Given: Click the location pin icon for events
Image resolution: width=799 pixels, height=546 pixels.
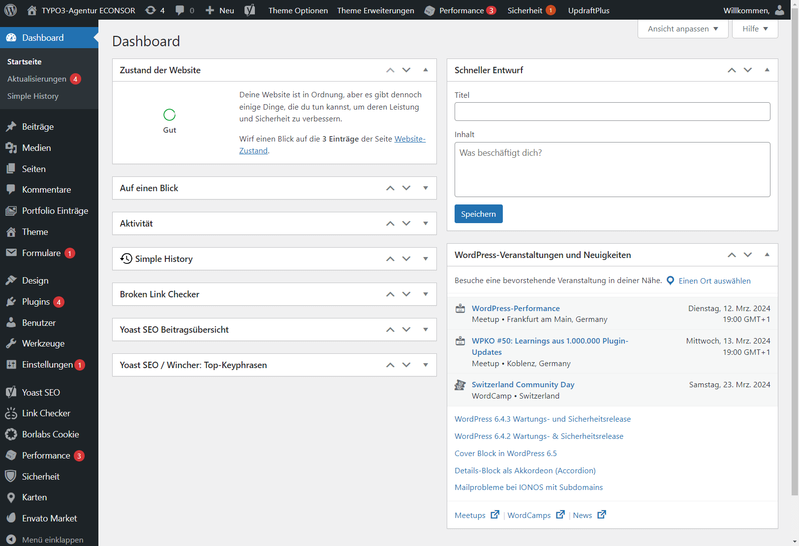Looking at the screenshot, I should click(x=670, y=281).
